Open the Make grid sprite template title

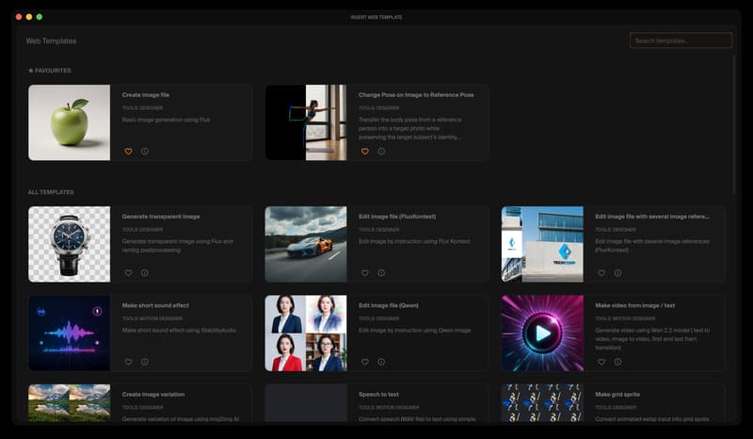[x=617, y=394]
